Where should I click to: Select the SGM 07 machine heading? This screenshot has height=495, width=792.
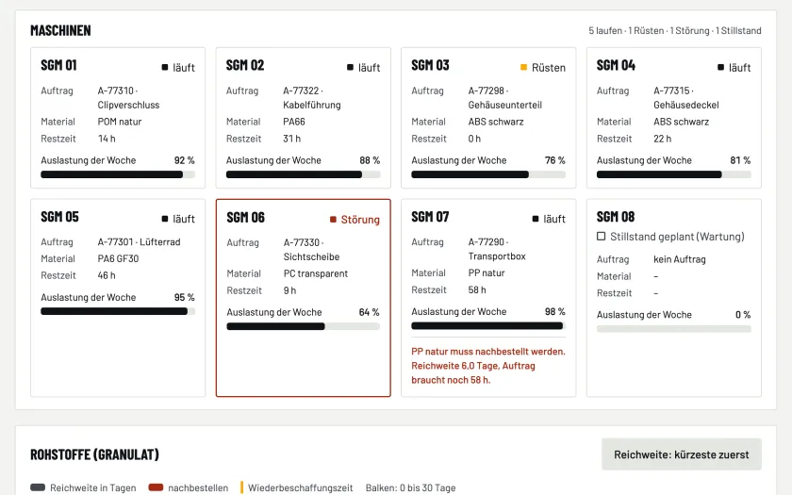430,217
